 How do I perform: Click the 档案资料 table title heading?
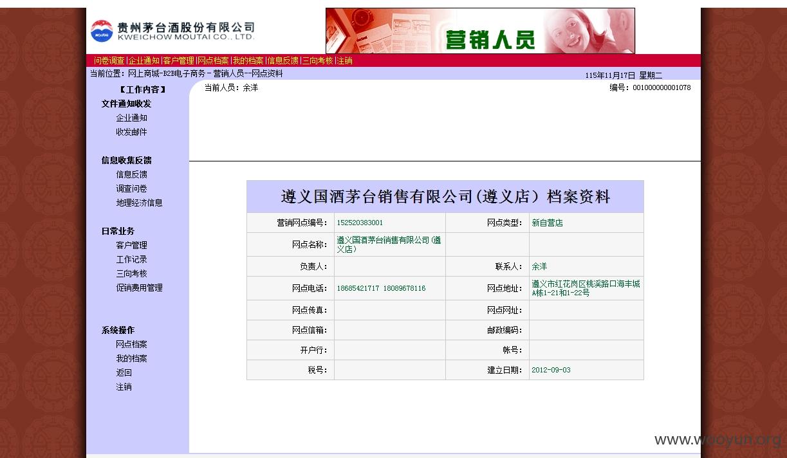click(445, 197)
